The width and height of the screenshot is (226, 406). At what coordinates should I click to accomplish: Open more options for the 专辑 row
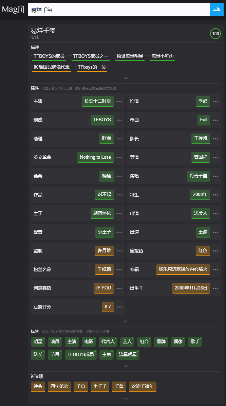pos(216,269)
